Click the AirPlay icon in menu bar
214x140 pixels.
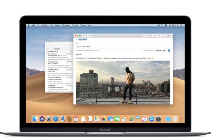(x=159, y=25)
